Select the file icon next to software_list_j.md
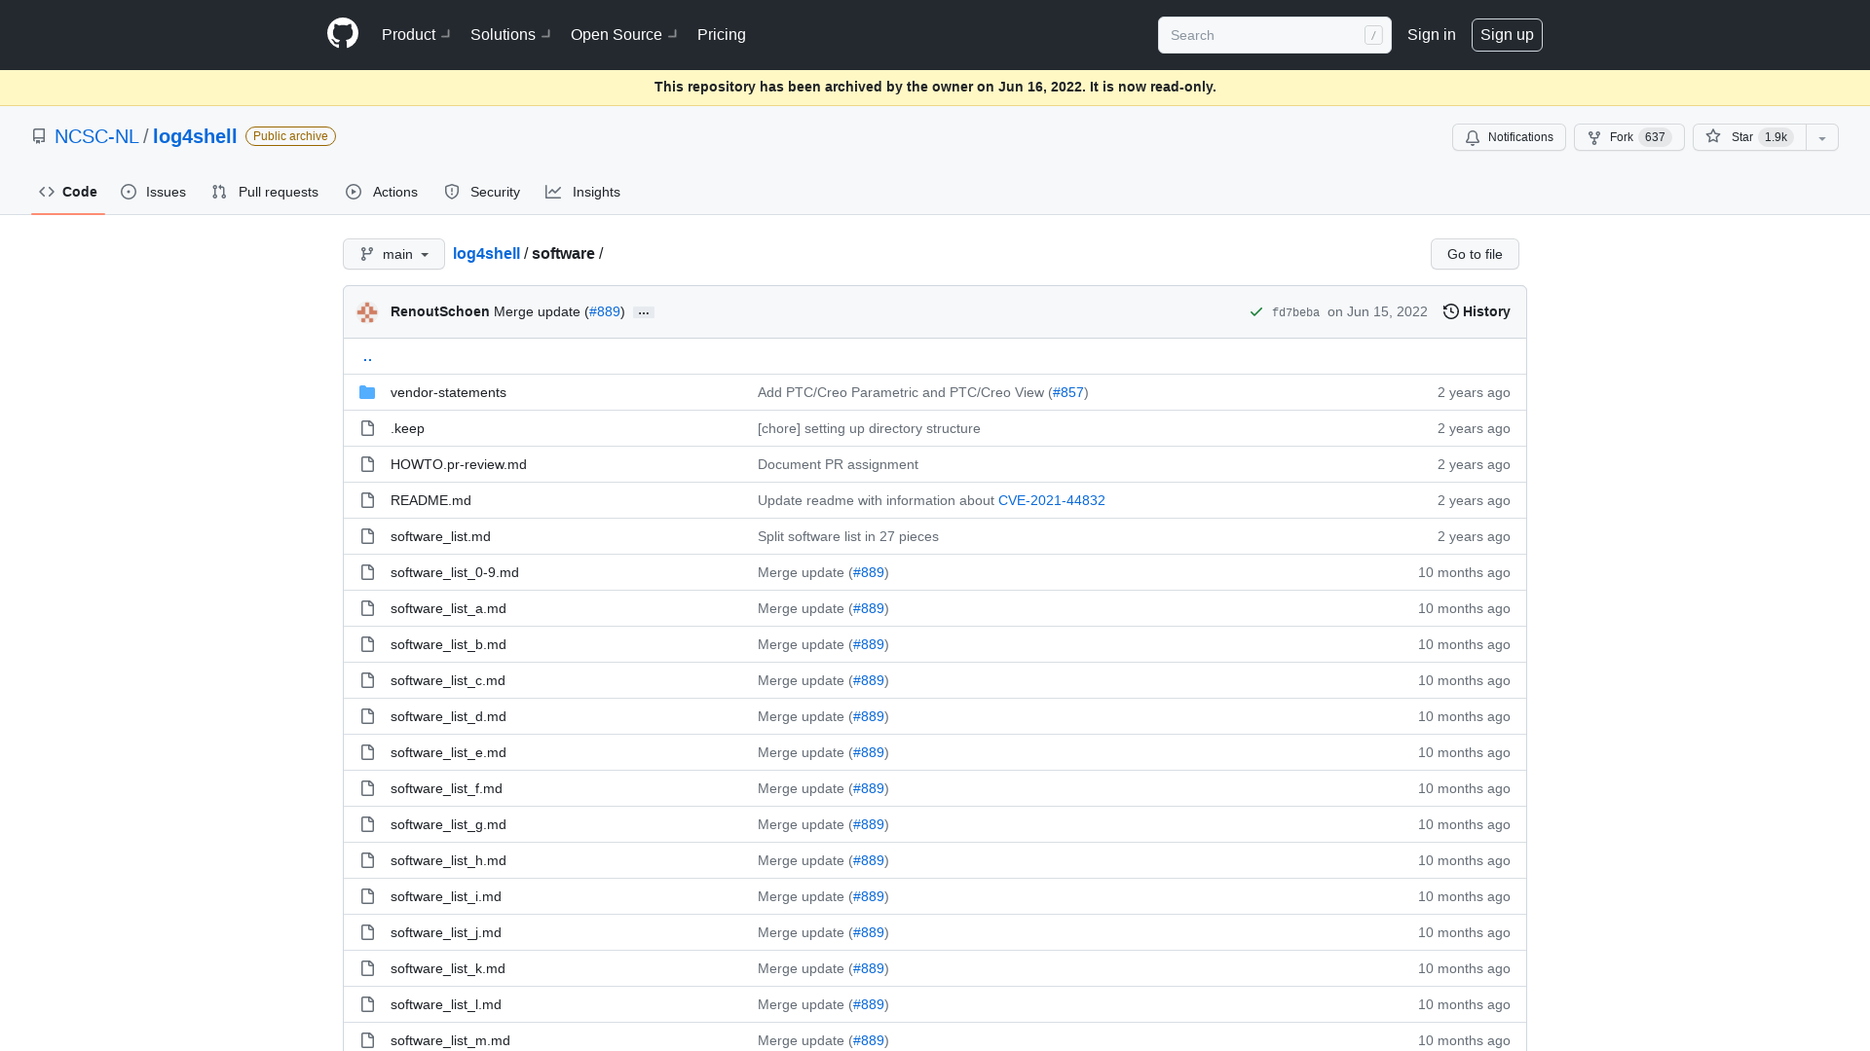 367,932
